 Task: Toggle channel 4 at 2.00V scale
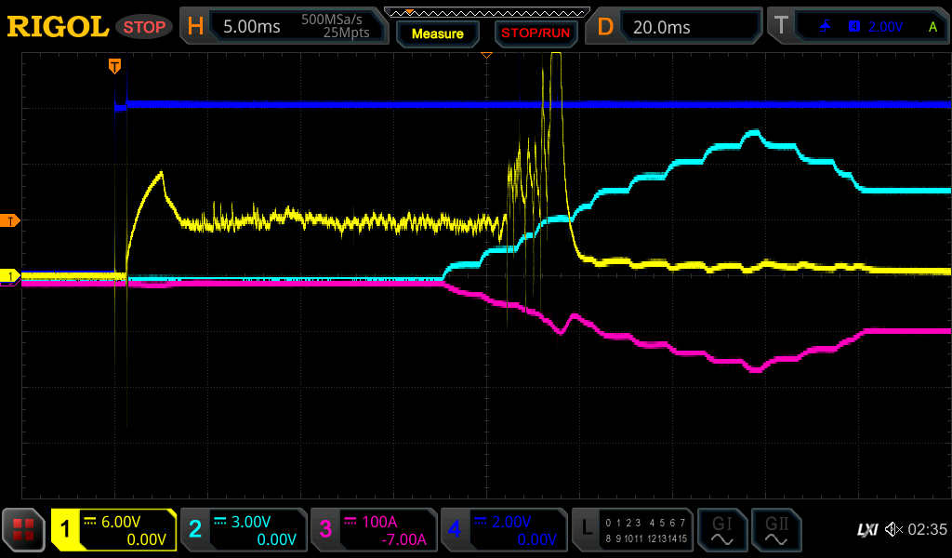(x=503, y=530)
